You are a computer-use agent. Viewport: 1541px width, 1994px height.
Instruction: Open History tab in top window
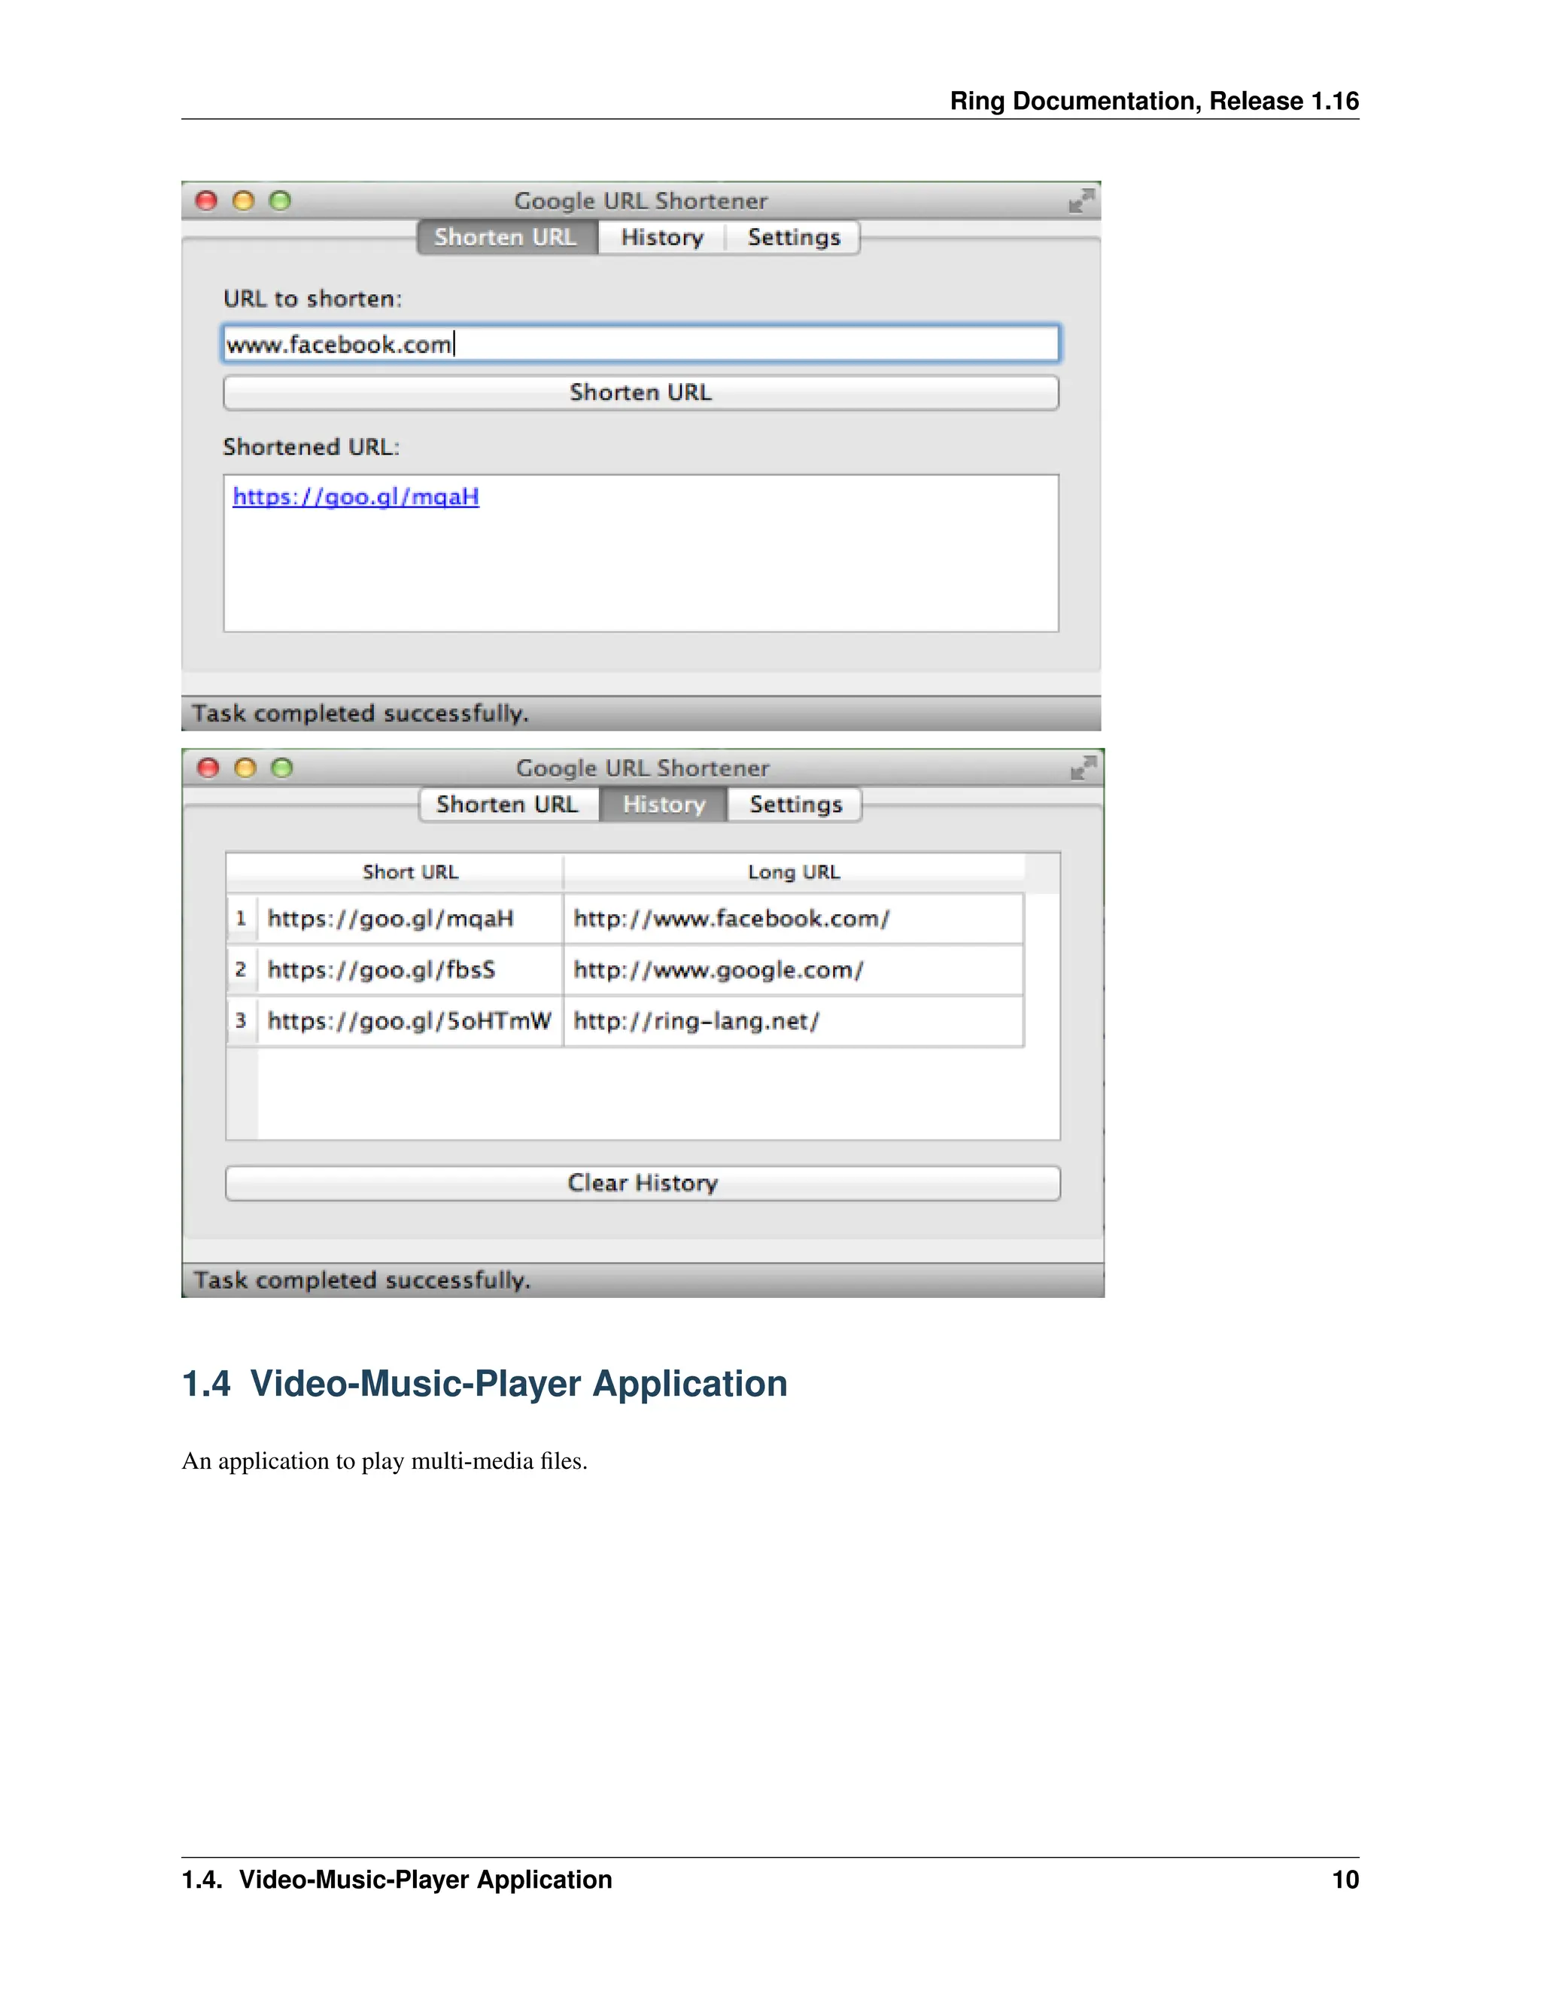(x=662, y=237)
